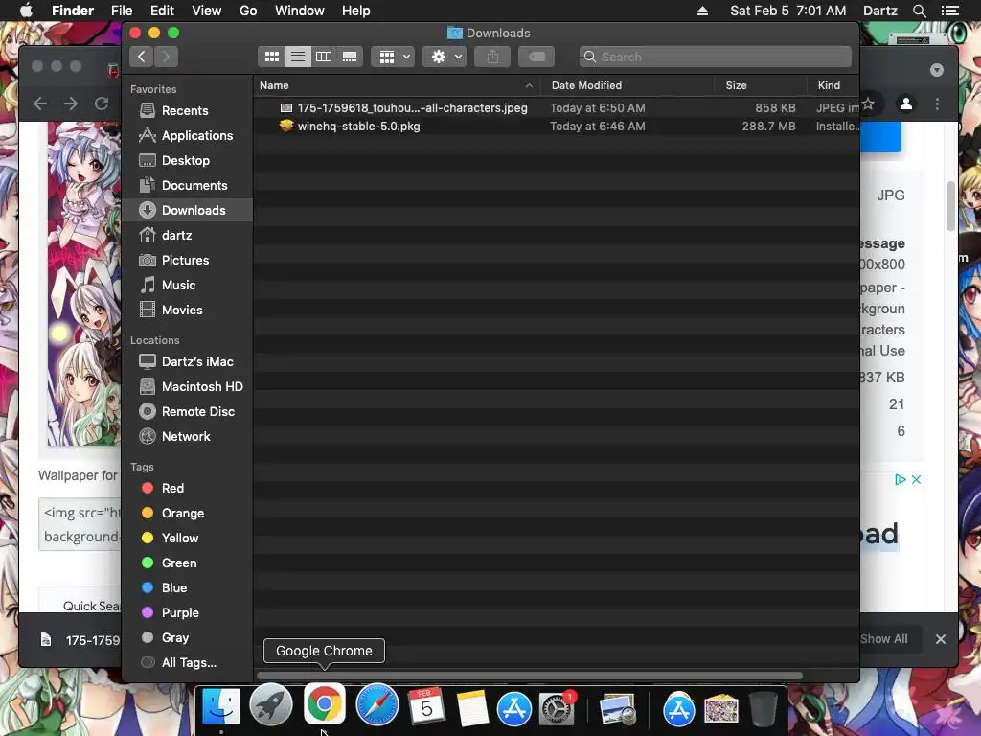
Task: Open the Go menu
Action: click(248, 11)
